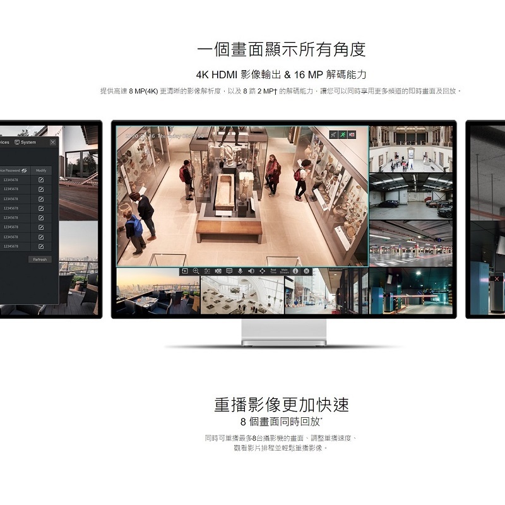Click the camera snapshot icon in toolbar

click(x=218, y=271)
